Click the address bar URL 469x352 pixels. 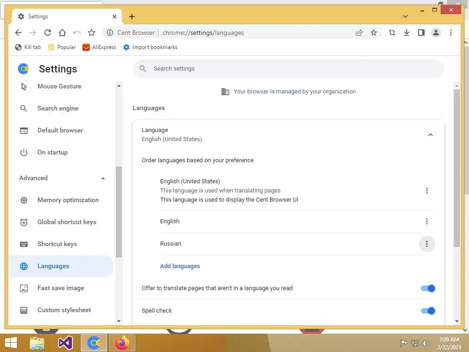click(203, 33)
